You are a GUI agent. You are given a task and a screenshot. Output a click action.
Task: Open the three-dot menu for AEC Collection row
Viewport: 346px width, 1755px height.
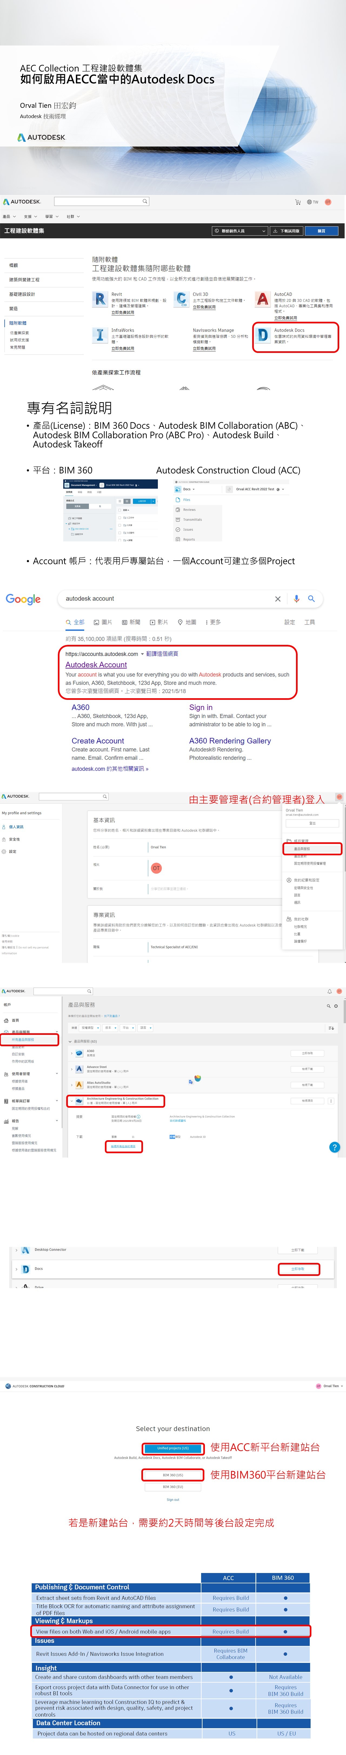[332, 1100]
